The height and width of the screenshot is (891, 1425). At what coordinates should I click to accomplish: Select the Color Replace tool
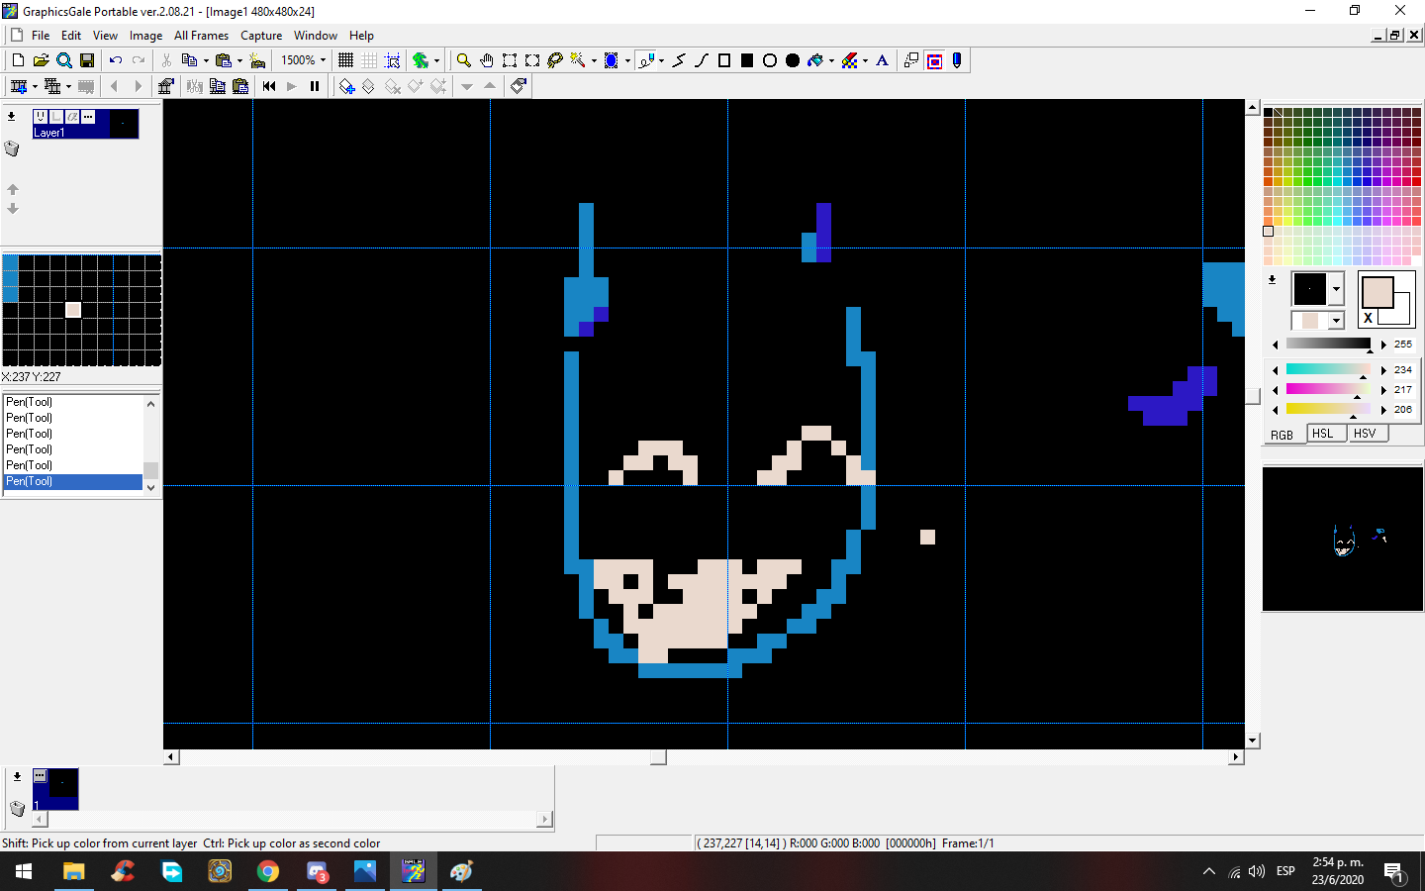(x=850, y=60)
